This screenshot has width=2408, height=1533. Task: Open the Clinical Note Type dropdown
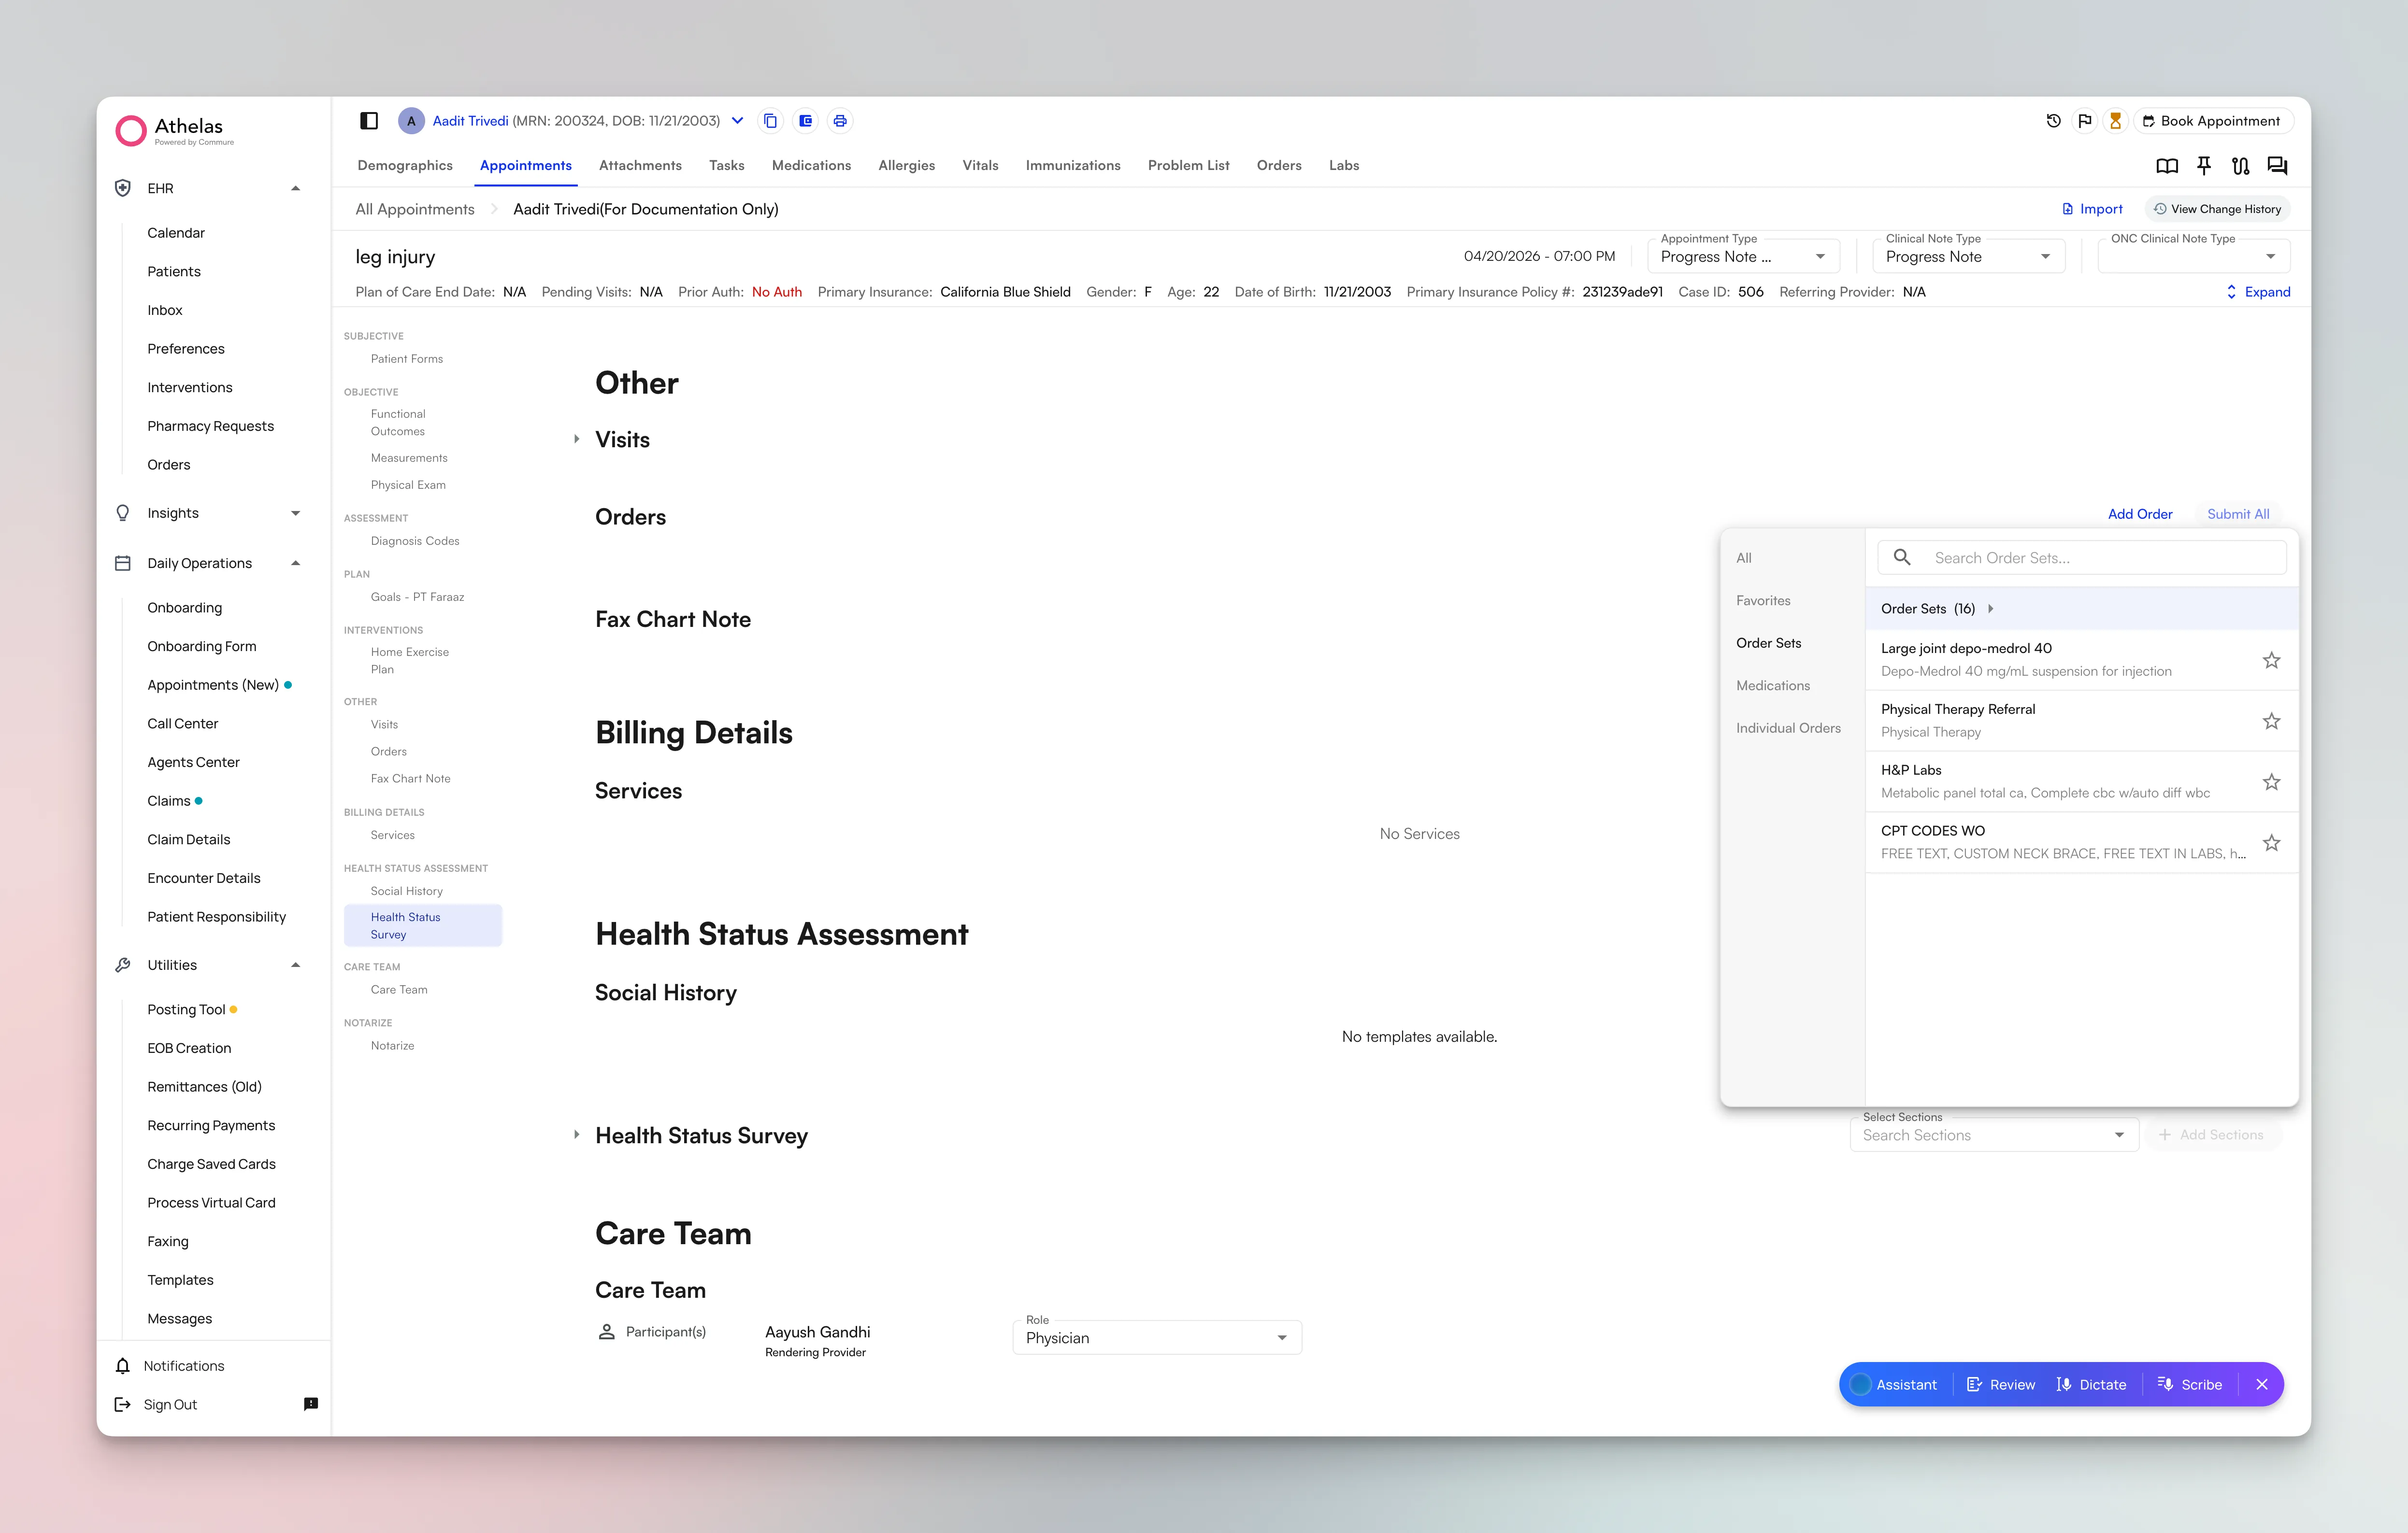1968,256
